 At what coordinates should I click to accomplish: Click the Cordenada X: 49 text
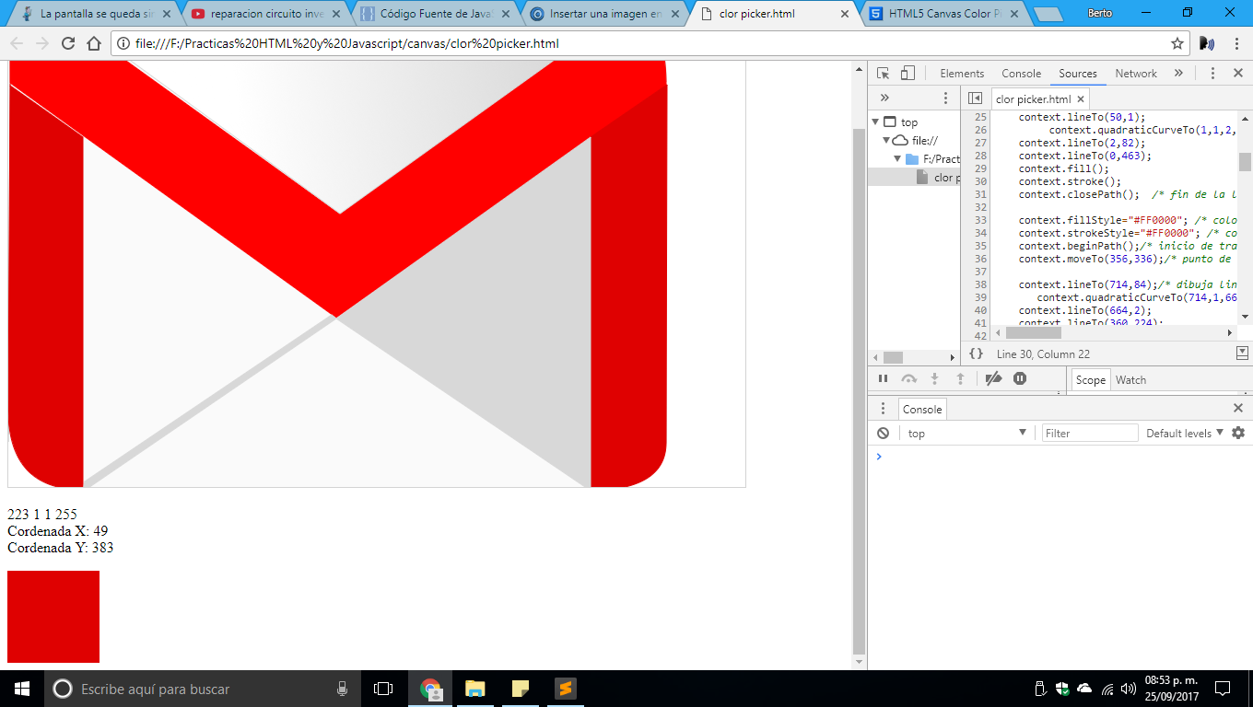(x=57, y=531)
